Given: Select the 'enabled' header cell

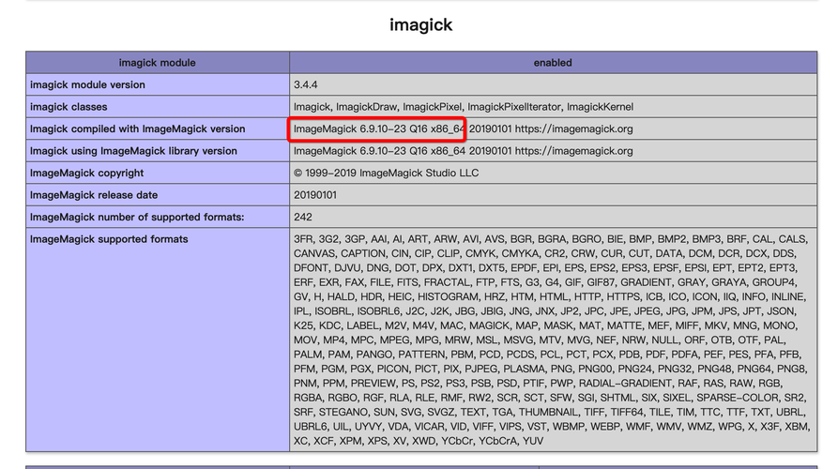Looking at the screenshot, I should point(553,63).
